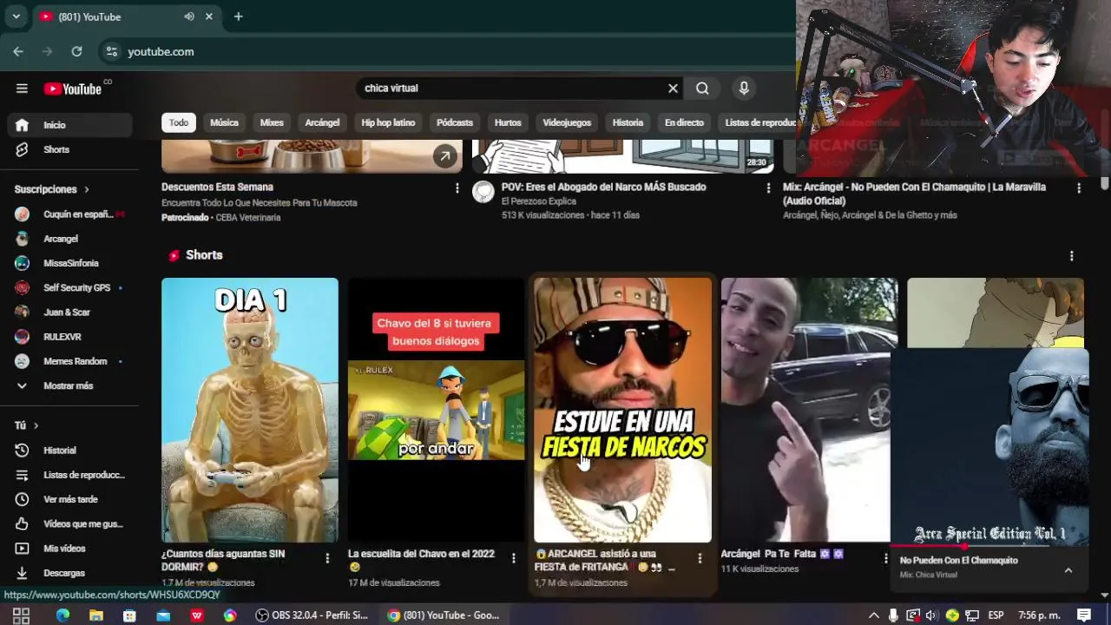Open Memes Random subscription
This screenshot has width=1111, height=625.
69,361
